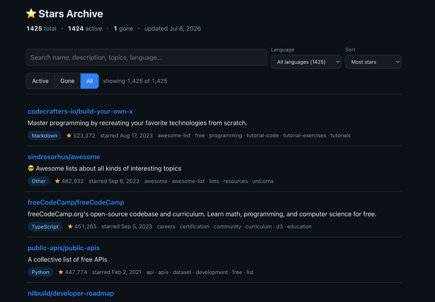The height and width of the screenshot is (302, 435).
Task: Click the 'education' topic
Action: (299, 226)
